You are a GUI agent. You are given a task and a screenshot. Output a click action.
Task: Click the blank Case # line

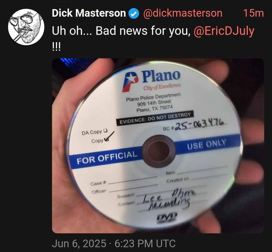pos(132,180)
